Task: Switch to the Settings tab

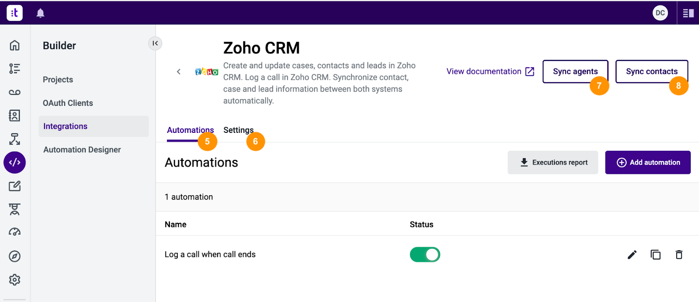Action: pos(239,130)
